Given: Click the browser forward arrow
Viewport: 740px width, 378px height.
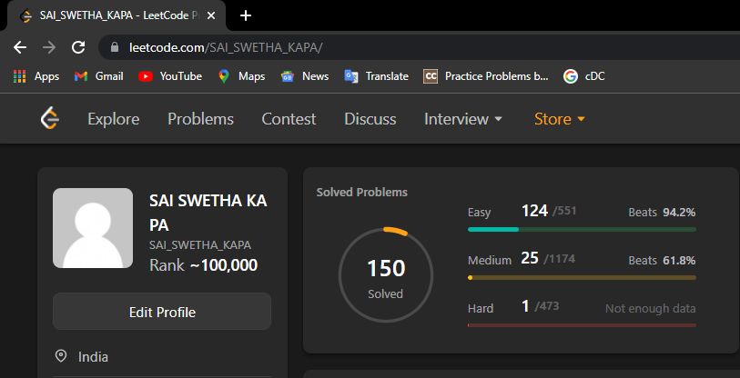Looking at the screenshot, I should (x=48, y=47).
